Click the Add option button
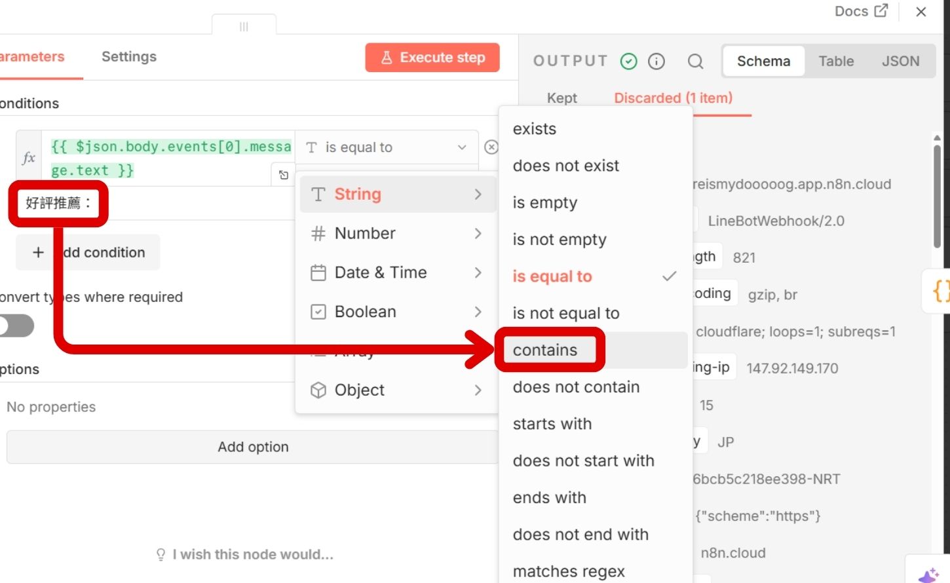 click(x=253, y=447)
